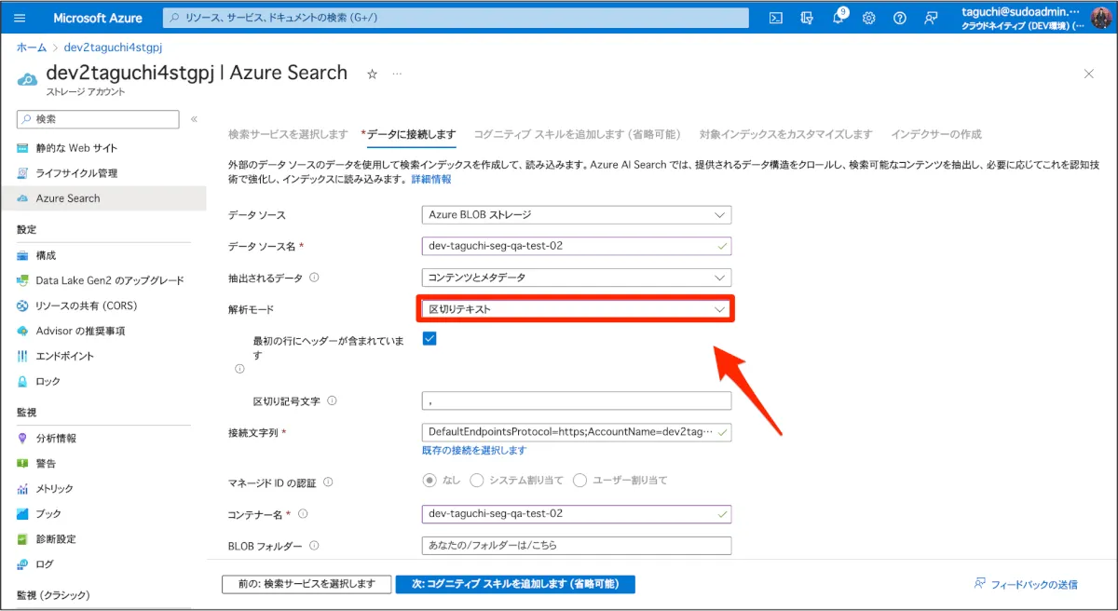1118x611 pixels.
Task: Switch to インデクサーの作成 tab
Action: [x=935, y=134]
